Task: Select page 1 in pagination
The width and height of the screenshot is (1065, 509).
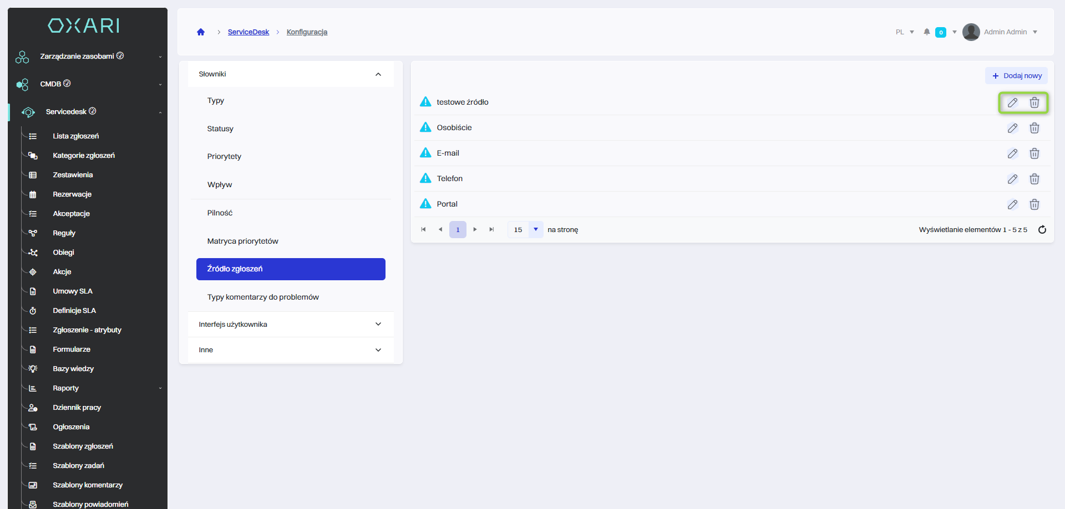Action: 458,229
